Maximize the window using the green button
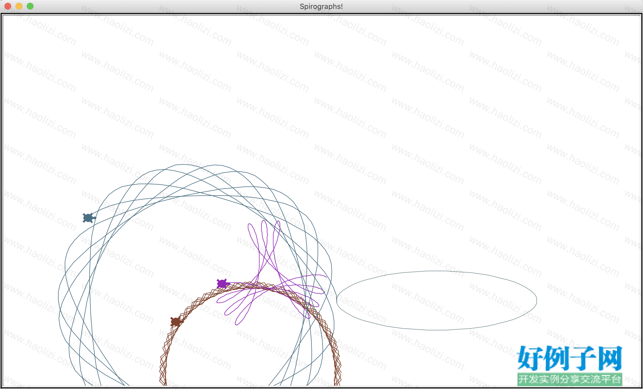 coord(30,6)
